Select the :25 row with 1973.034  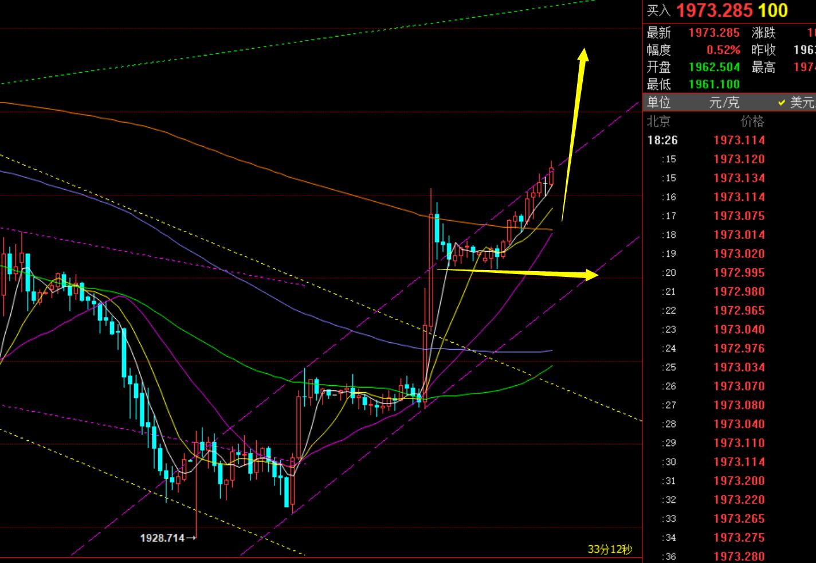tap(729, 367)
